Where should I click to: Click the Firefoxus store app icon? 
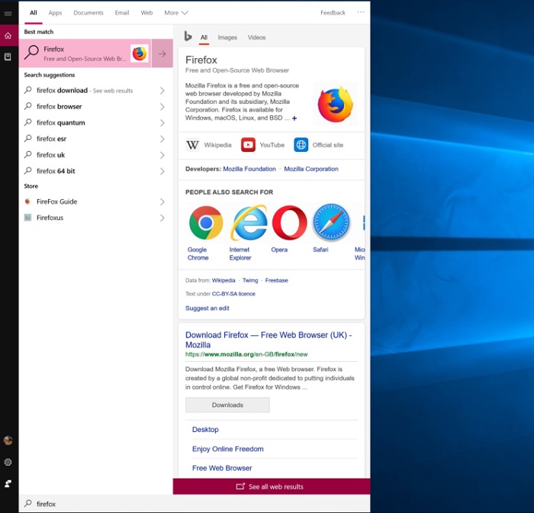[x=27, y=218]
